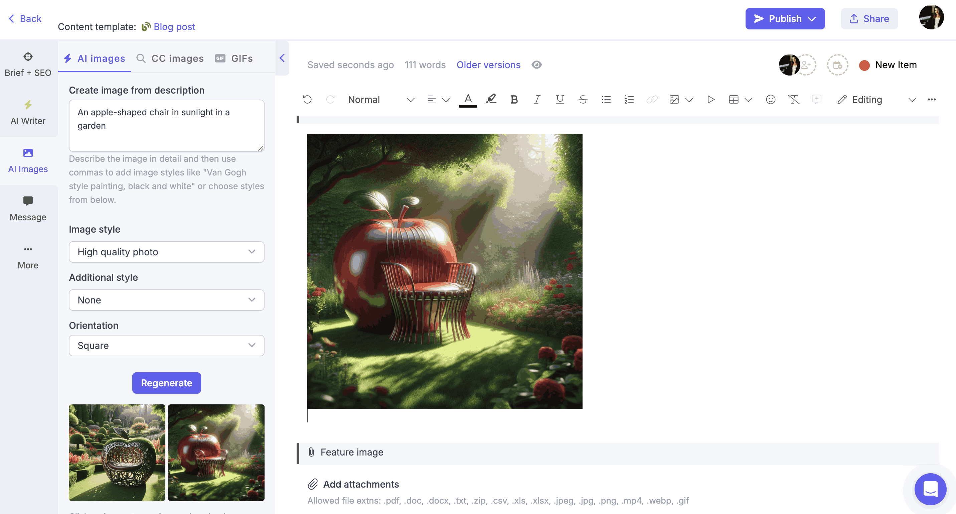
Task: Toggle underline formatting
Action: tap(560, 100)
